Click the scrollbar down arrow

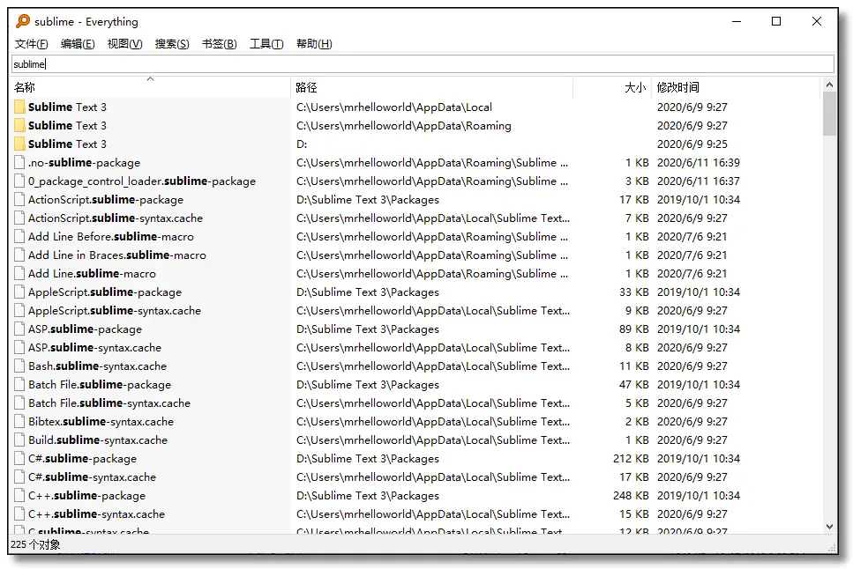pyautogui.click(x=829, y=526)
